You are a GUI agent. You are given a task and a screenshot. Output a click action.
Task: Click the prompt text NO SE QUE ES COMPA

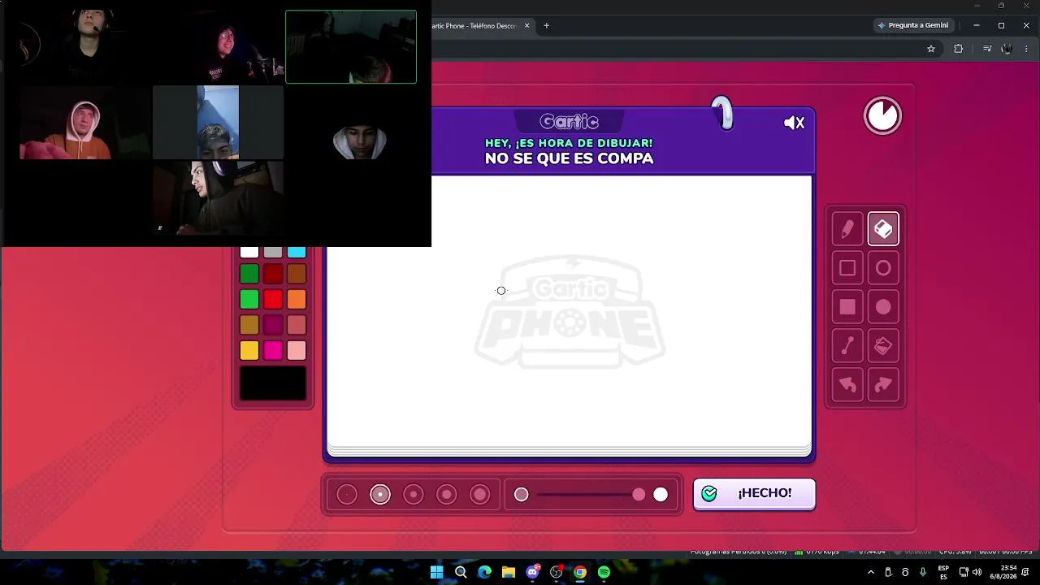[569, 158]
